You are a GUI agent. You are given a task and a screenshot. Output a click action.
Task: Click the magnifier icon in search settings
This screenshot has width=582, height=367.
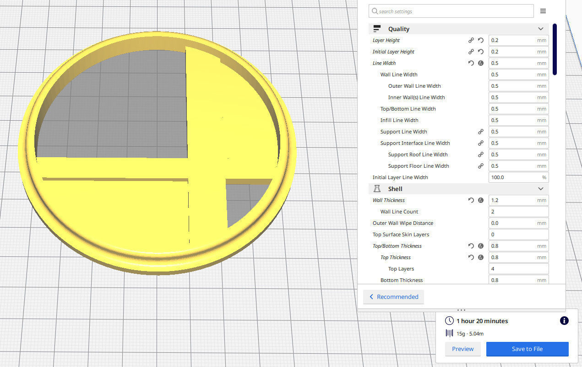(x=375, y=11)
